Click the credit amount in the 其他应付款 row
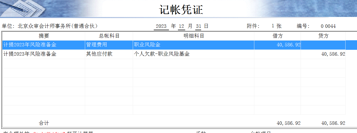 (x=333, y=54)
